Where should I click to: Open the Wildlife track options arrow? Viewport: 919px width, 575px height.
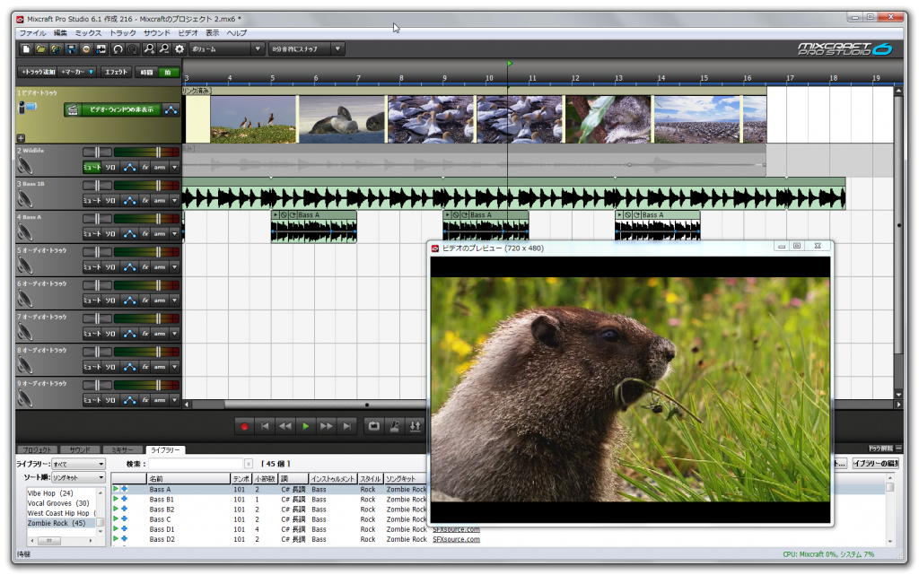(174, 168)
